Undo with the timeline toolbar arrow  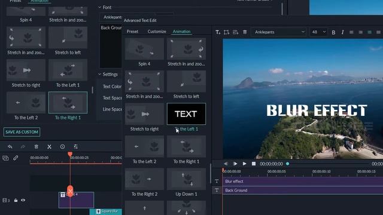pyautogui.click(x=10, y=146)
